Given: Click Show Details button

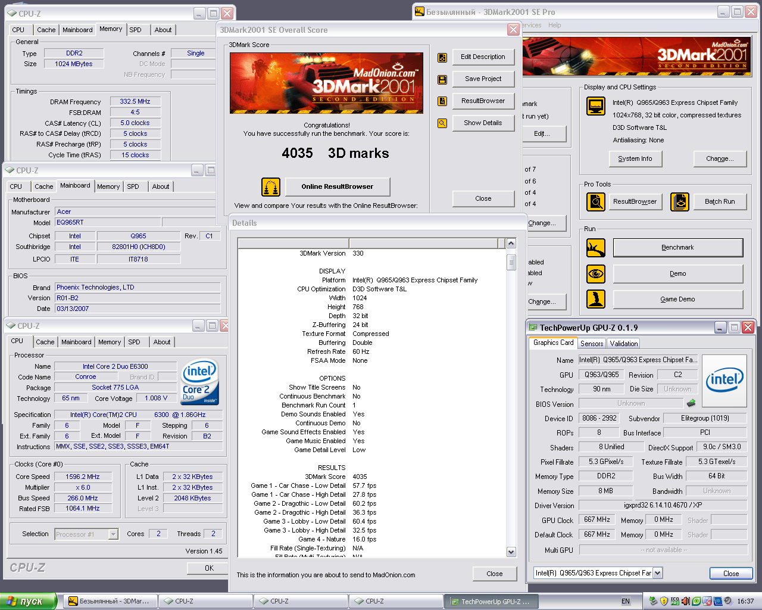Looking at the screenshot, I should point(483,123).
